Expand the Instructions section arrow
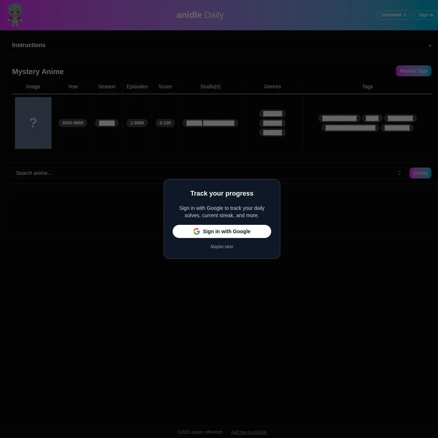Image resolution: width=438 pixels, height=438 pixels. click(430, 46)
